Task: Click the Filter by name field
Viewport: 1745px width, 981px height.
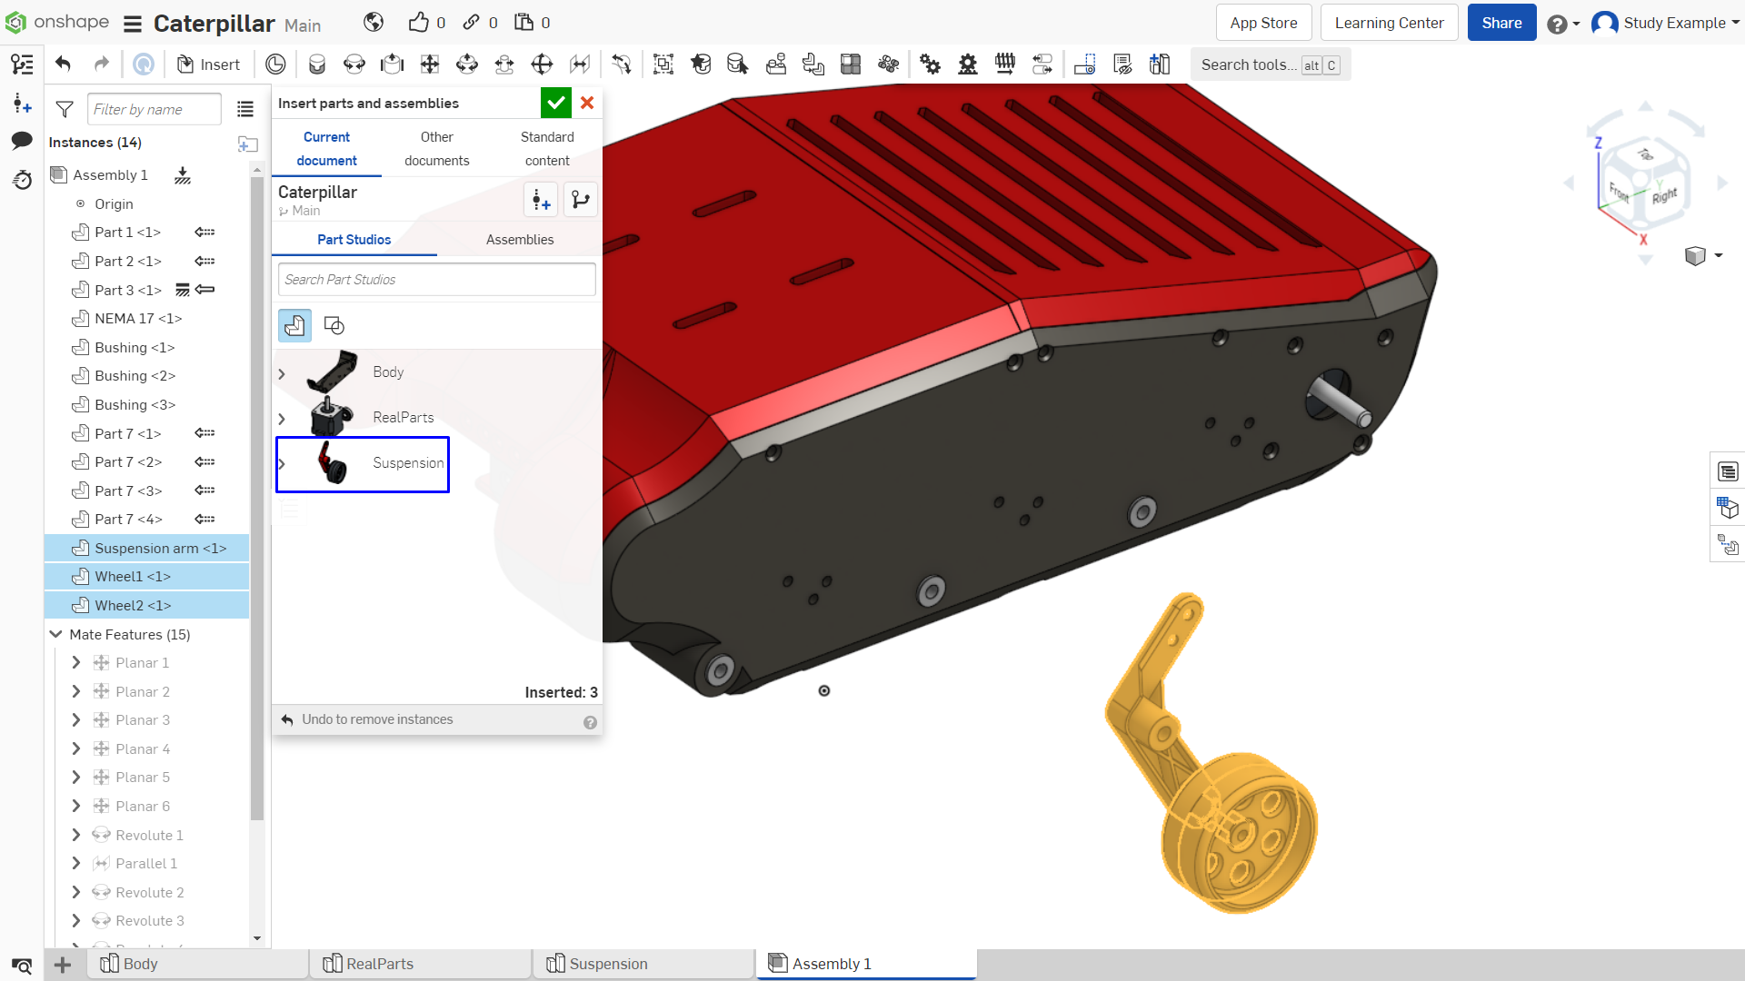Action: [155, 109]
